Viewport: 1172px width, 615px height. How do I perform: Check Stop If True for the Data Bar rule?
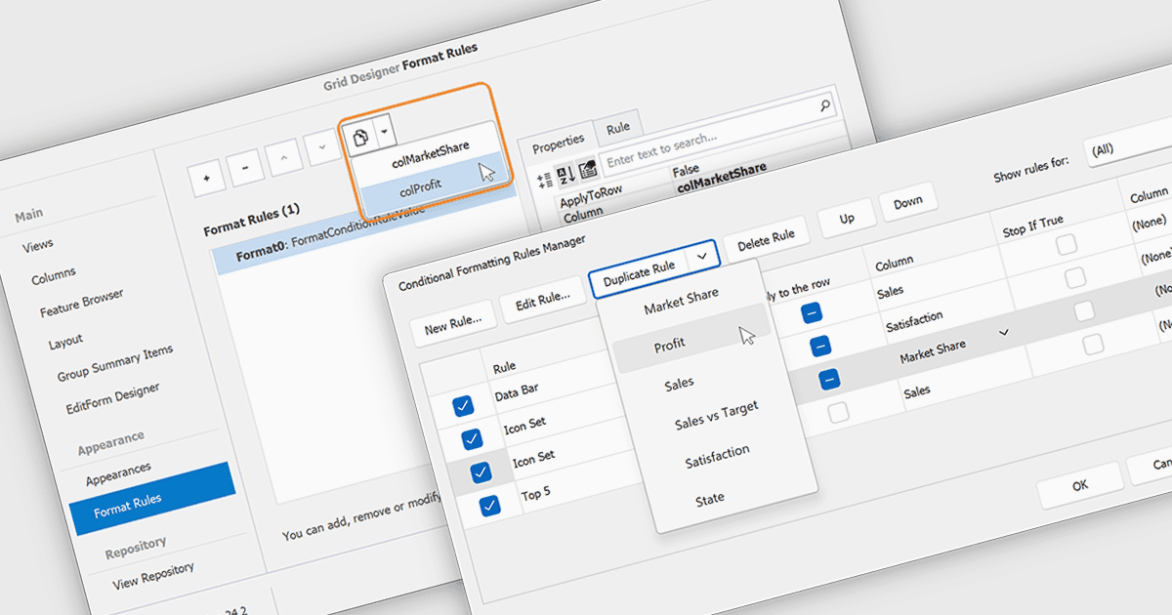[x=1066, y=244]
